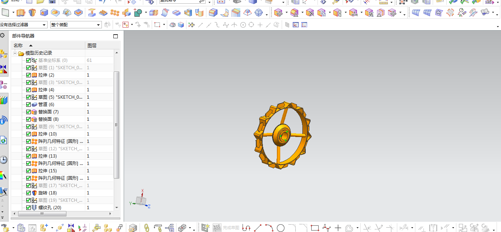Open the surface toolbar overflow dropdown arrow
Screen dimensions: 501x232
[497, 14]
